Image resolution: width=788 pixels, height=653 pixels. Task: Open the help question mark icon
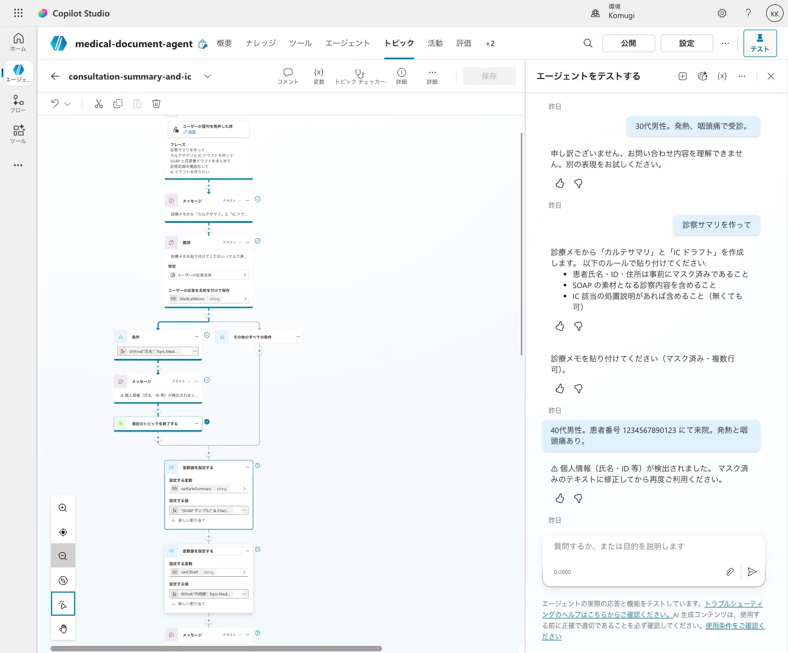point(748,13)
